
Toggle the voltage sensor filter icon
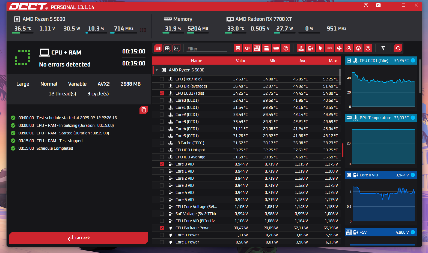[311, 48]
